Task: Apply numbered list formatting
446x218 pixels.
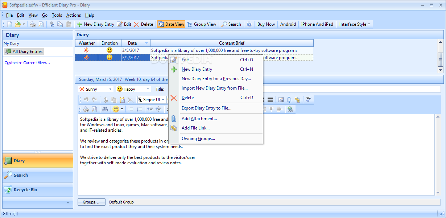Action: tap(139, 109)
